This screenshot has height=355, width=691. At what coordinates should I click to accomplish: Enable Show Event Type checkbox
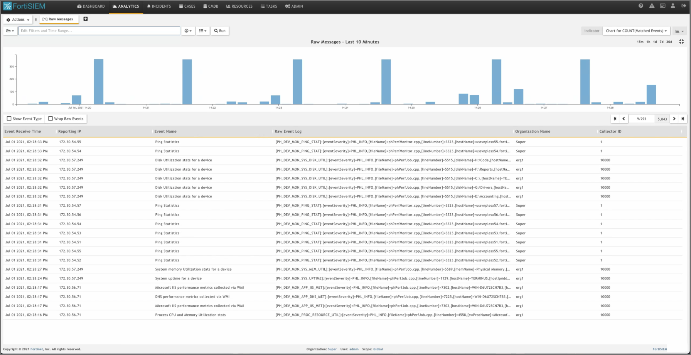[x=9, y=119]
